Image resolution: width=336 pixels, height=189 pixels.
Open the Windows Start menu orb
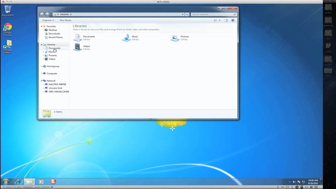6,182
